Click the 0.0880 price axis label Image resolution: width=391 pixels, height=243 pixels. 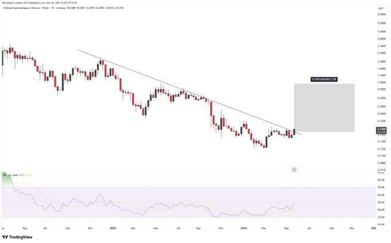click(x=382, y=163)
